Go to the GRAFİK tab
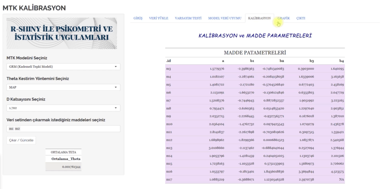 (x=284, y=18)
